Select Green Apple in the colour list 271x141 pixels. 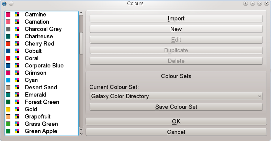click(x=41, y=131)
